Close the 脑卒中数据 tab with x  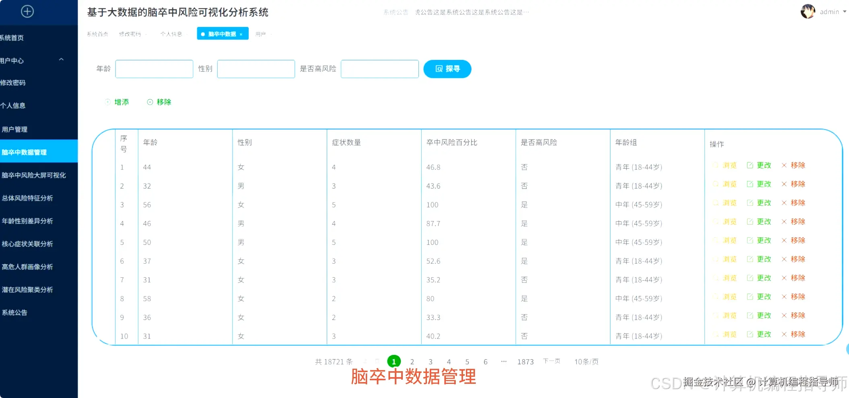(x=241, y=34)
